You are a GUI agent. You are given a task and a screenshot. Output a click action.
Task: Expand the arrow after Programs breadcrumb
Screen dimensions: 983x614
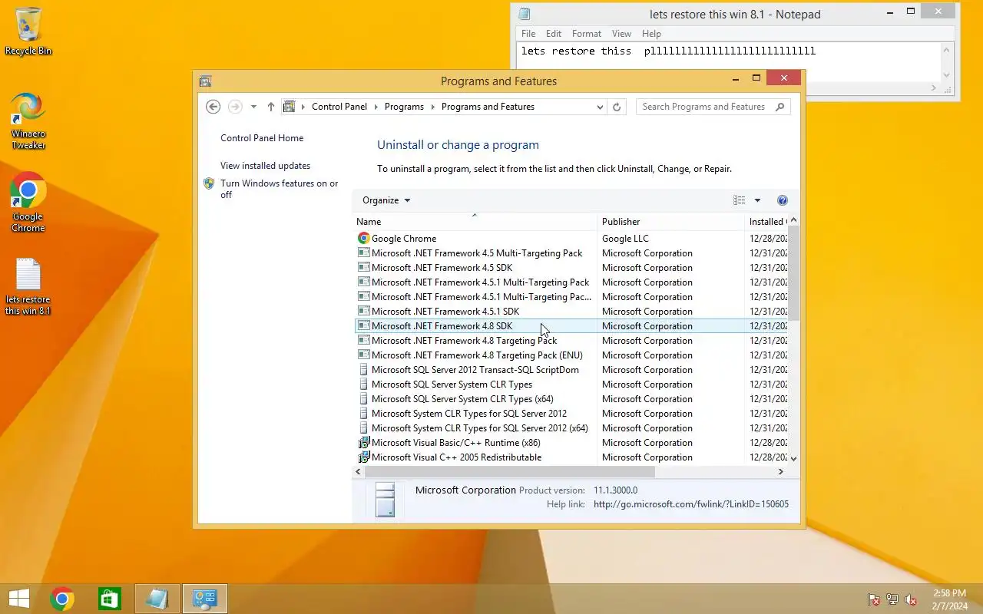(x=433, y=107)
